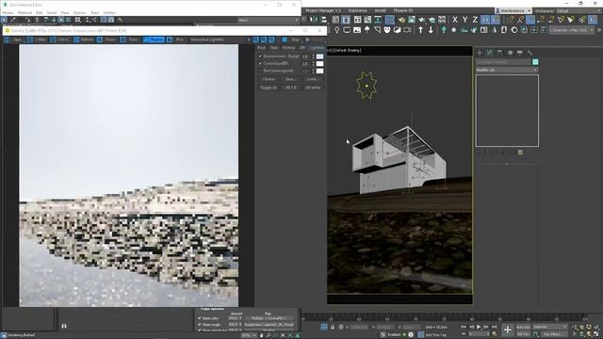The image size is (603, 339).
Task: Open the Modes menu in Material Editor
Action: 8,12
